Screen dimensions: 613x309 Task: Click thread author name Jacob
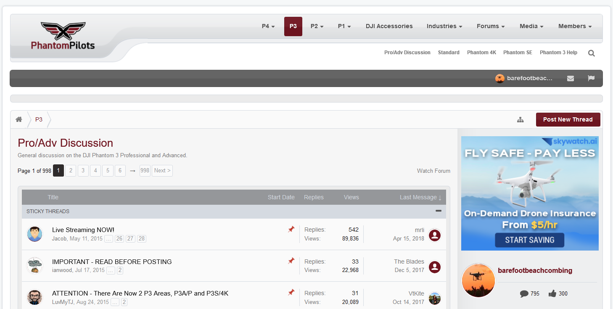[59, 238]
